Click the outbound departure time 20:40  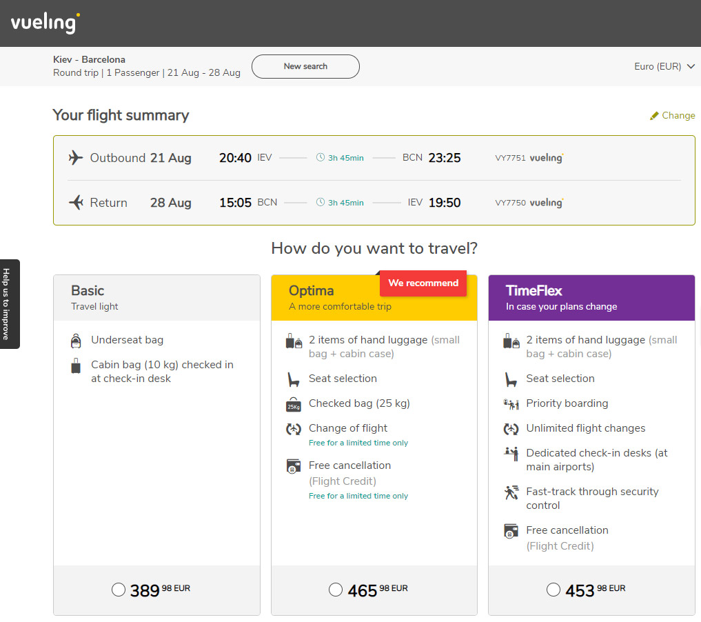(x=235, y=158)
